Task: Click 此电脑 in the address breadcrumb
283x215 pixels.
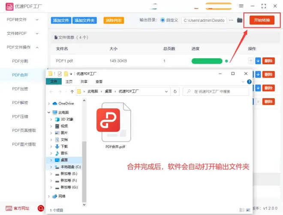Action: [93, 91]
